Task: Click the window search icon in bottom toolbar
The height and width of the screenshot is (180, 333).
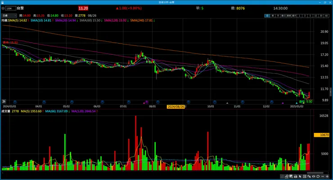Action: 291,176
